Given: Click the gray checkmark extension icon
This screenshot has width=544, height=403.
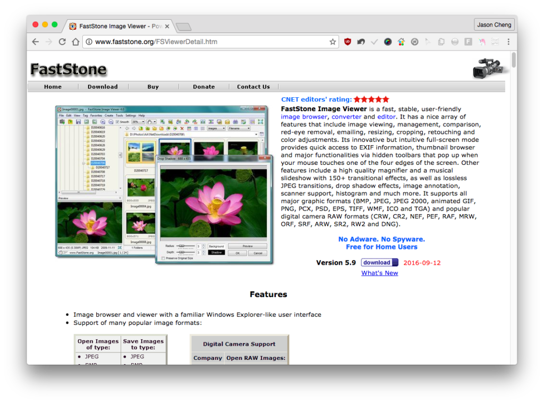Looking at the screenshot, I should [374, 42].
